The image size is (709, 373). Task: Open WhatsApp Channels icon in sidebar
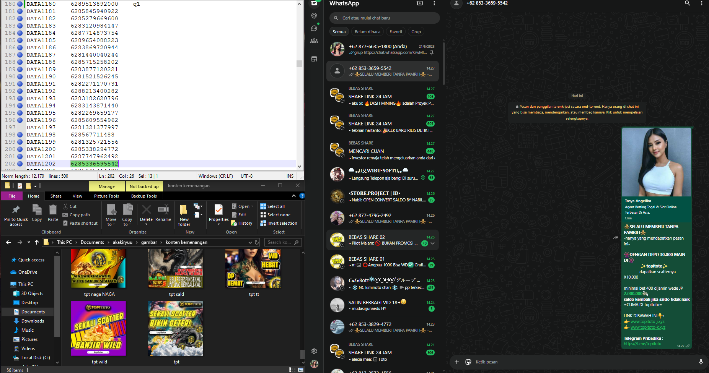pyautogui.click(x=314, y=28)
